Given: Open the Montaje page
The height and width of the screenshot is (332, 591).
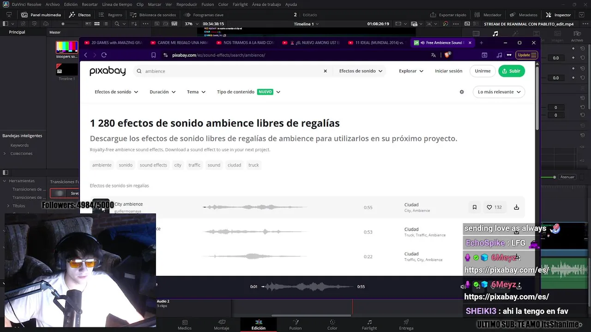Looking at the screenshot, I should click(x=222, y=325).
